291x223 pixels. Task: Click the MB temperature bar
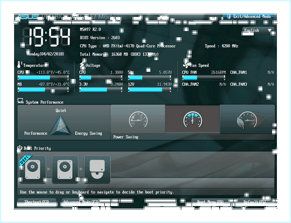43,90
